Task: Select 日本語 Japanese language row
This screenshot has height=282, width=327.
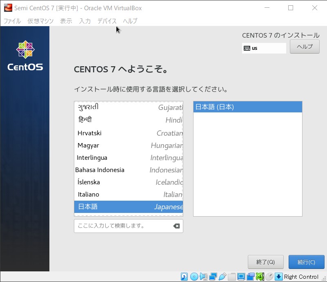Action: [129, 207]
